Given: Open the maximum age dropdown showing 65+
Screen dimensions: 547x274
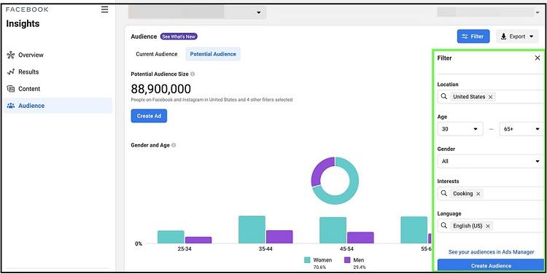Looking at the screenshot, I should point(522,129).
